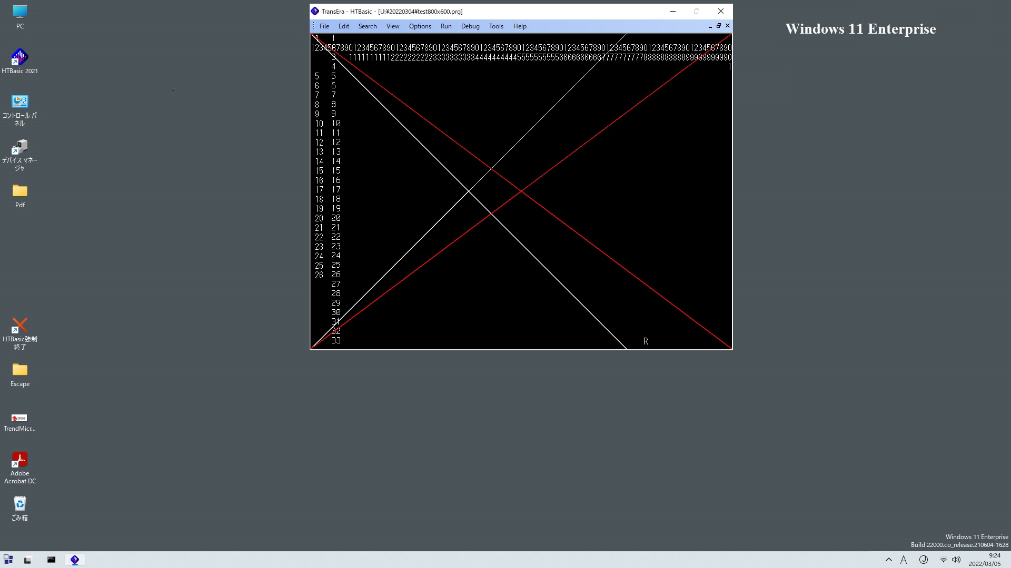Open the Search menu

[368, 26]
